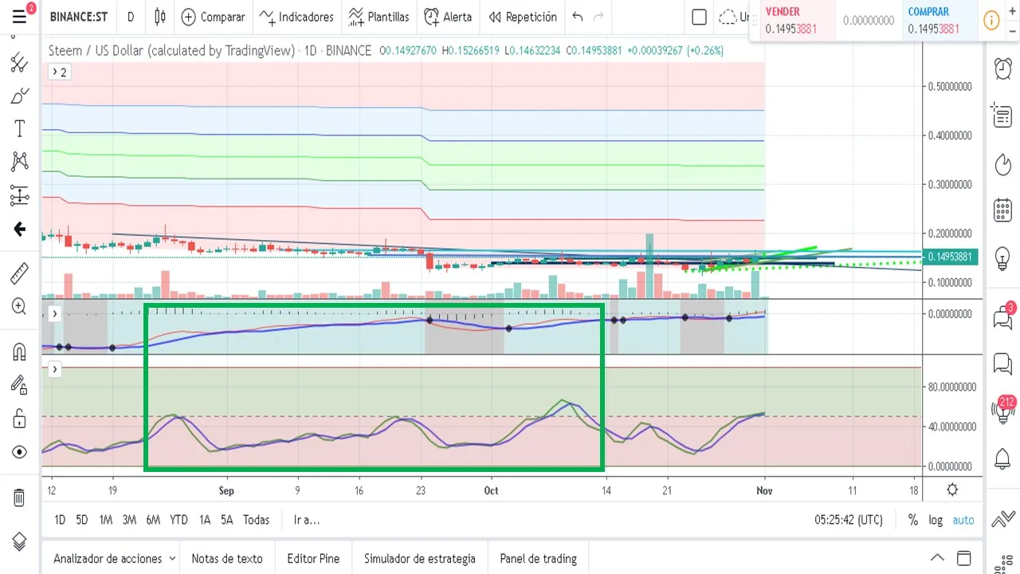Screen dimensions: 1020x574
Task: Toggle the percent scale
Action: tap(912, 520)
